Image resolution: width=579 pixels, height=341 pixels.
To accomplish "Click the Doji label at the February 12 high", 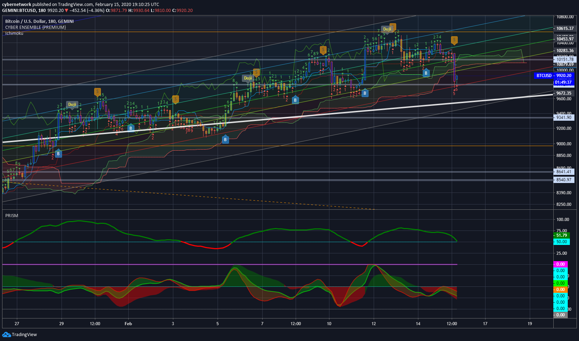I will 387,29.
